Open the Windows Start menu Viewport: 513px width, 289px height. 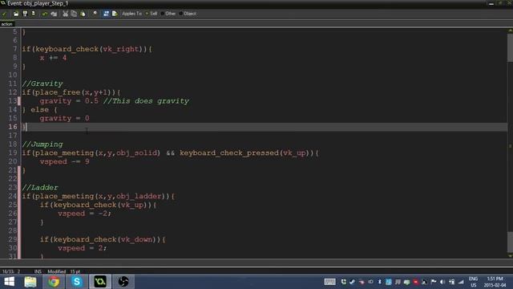9,282
